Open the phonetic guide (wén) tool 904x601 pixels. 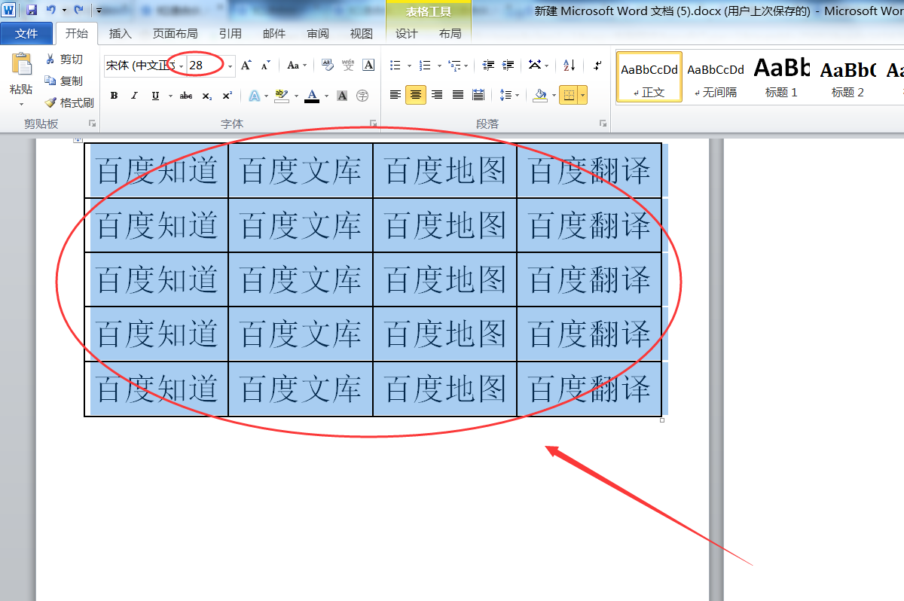pyautogui.click(x=348, y=66)
